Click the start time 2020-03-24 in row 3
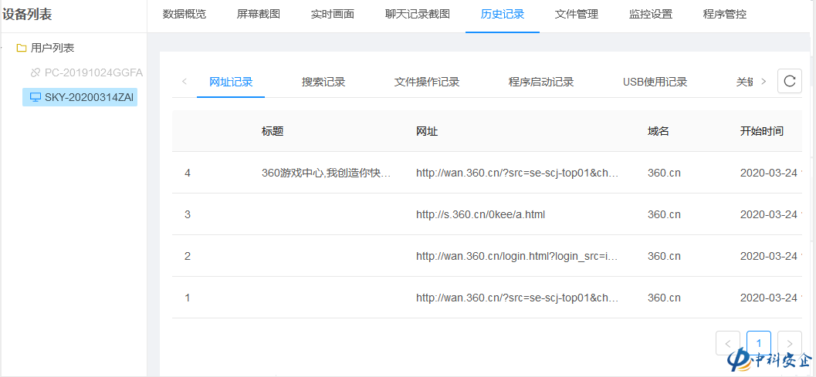Screen dimensions: 816x377 769,214
